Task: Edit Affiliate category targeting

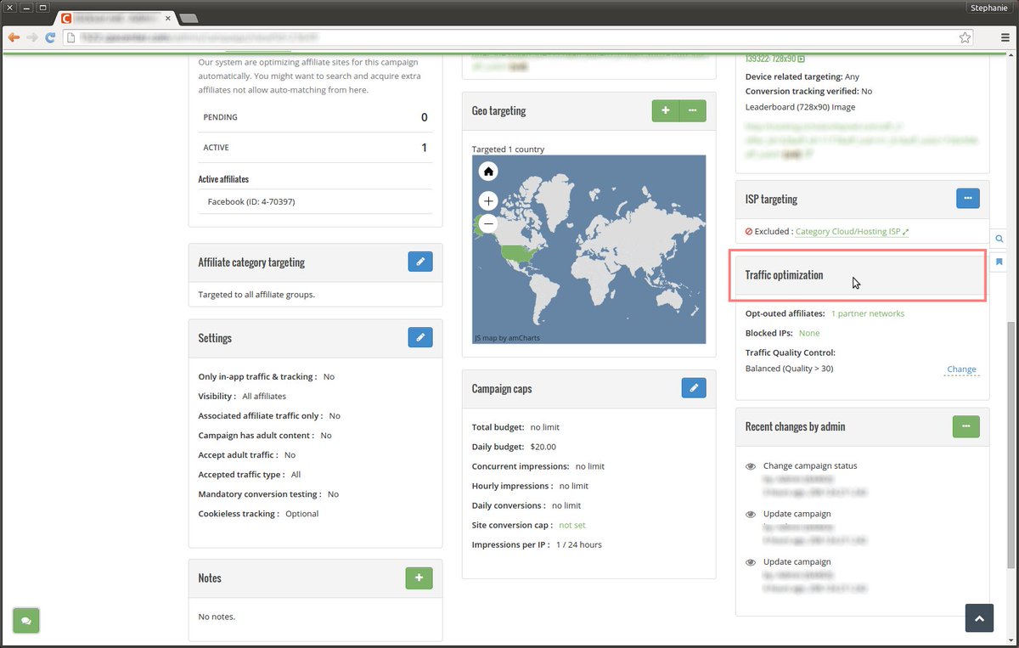Action: point(420,262)
